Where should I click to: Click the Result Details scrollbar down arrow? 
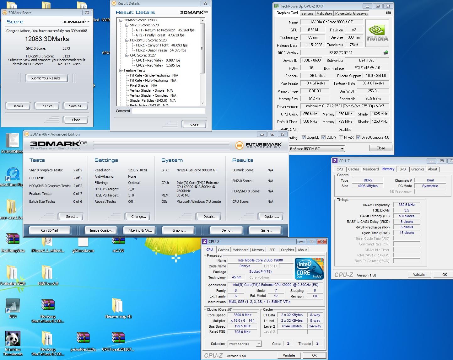pos(202,103)
